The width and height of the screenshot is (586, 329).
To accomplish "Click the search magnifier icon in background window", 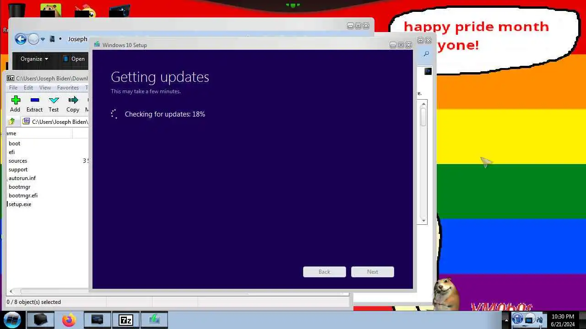I will (x=426, y=54).
